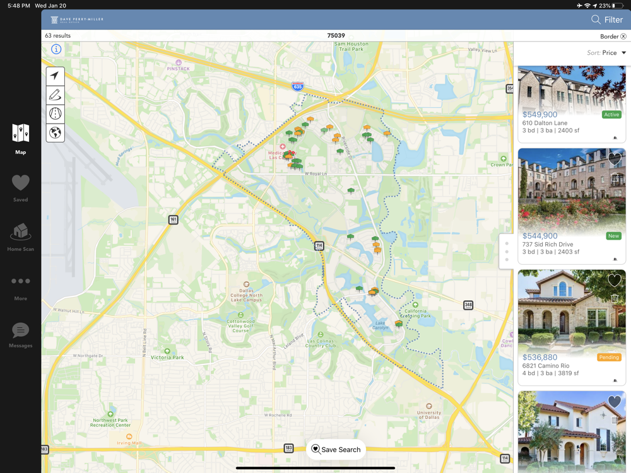Click the 75039 zip code title
This screenshot has width=631, height=473.
[x=336, y=36]
